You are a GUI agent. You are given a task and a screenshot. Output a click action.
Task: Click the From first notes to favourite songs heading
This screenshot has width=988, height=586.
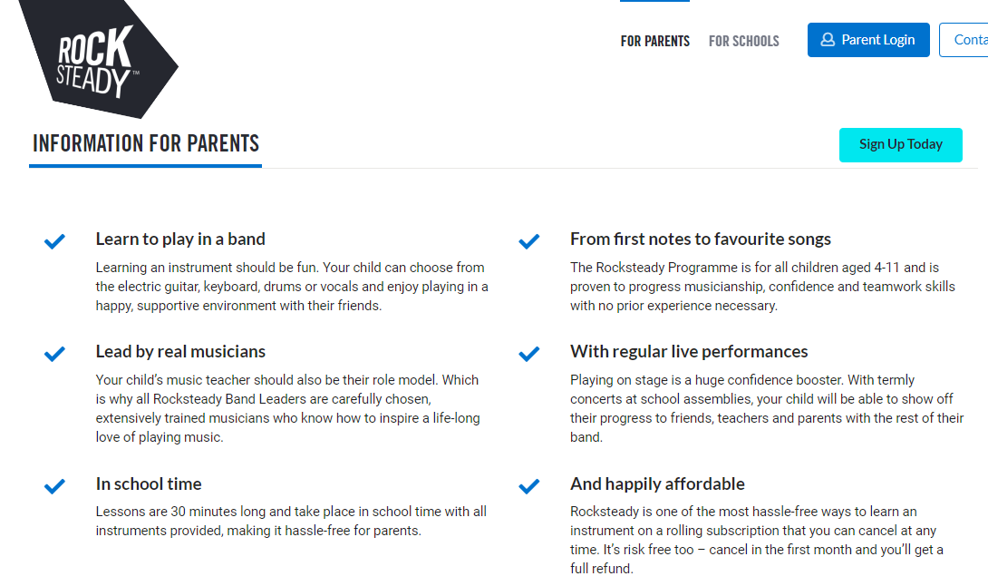point(700,239)
